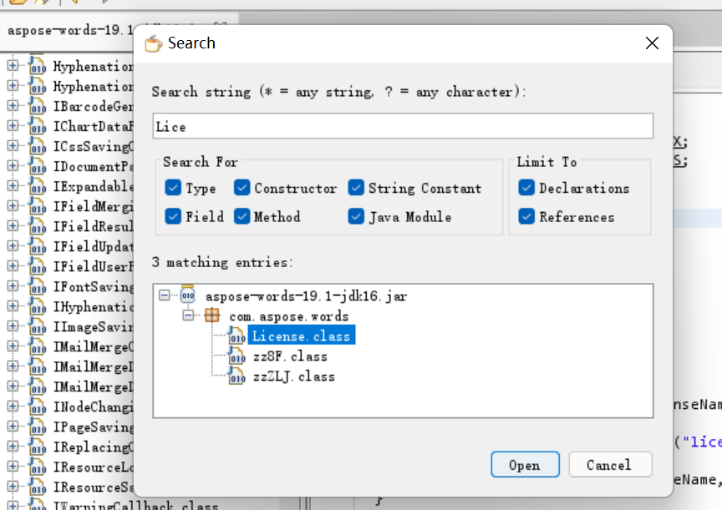Click the jar icon for aspose-words-19.1-jdk16.jar
Image resolution: width=722 pixels, height=510 pixels.
tap(187, 295)
